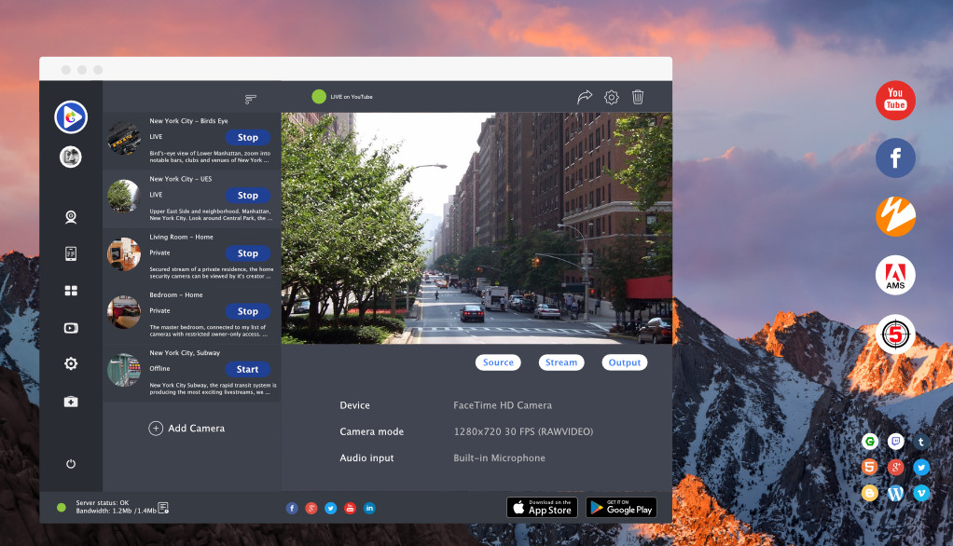Open the bandwidth log icon in status bar
The image size is (953, 546).
click(x=163, y=508)
